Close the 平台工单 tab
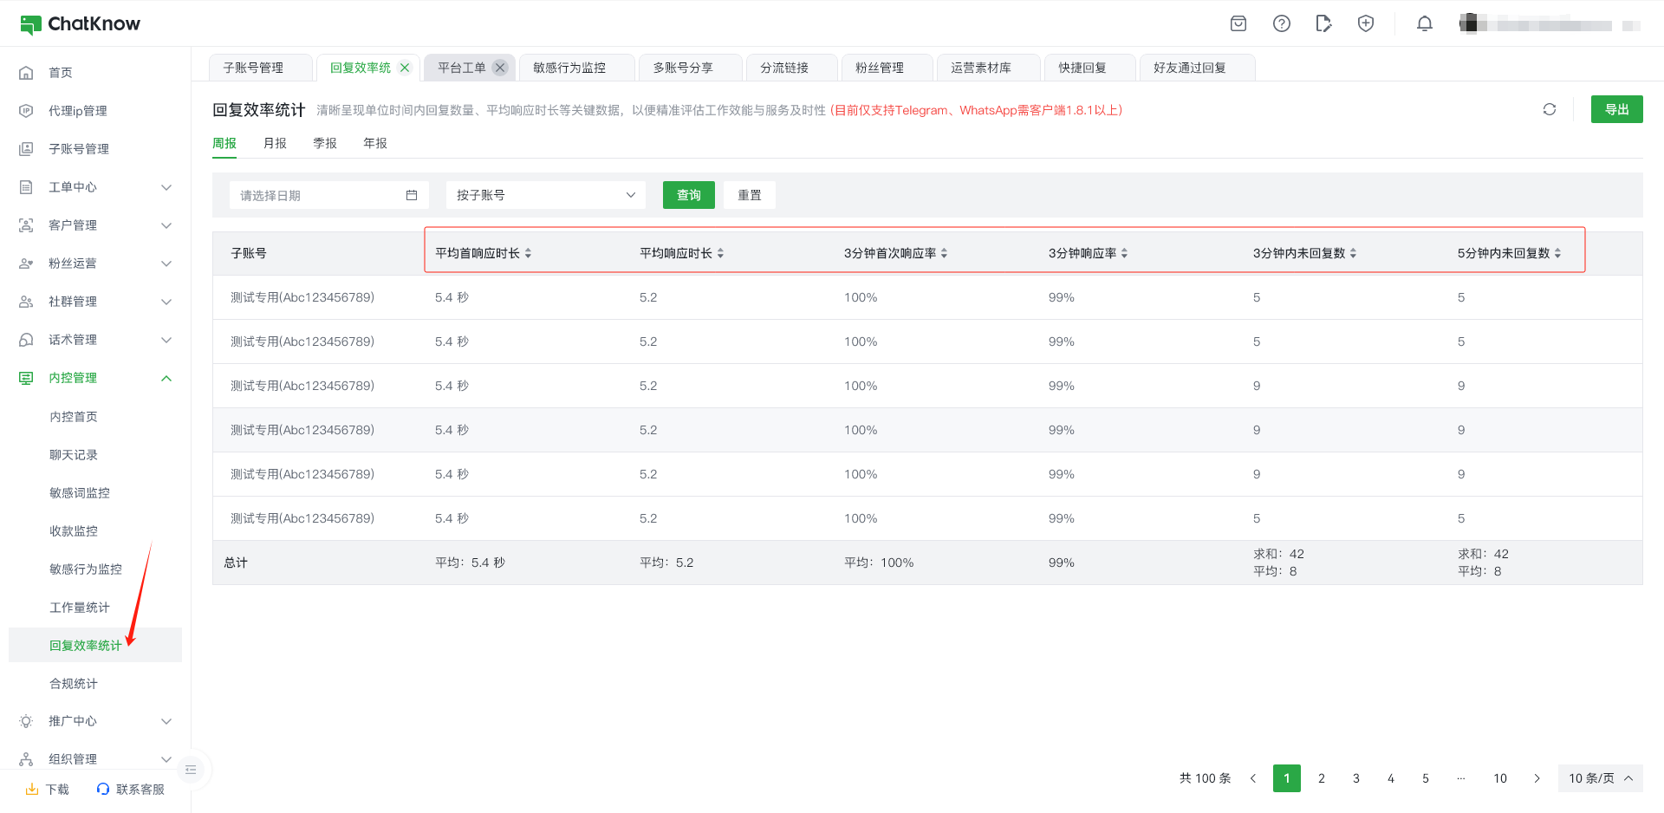Screen dimensions: 1664x813 tap(500, 68)
